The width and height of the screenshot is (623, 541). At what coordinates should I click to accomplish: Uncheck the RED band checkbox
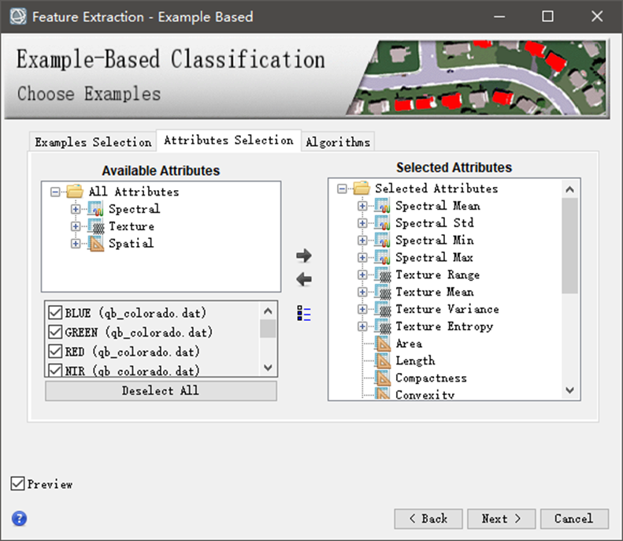(55, 351)
